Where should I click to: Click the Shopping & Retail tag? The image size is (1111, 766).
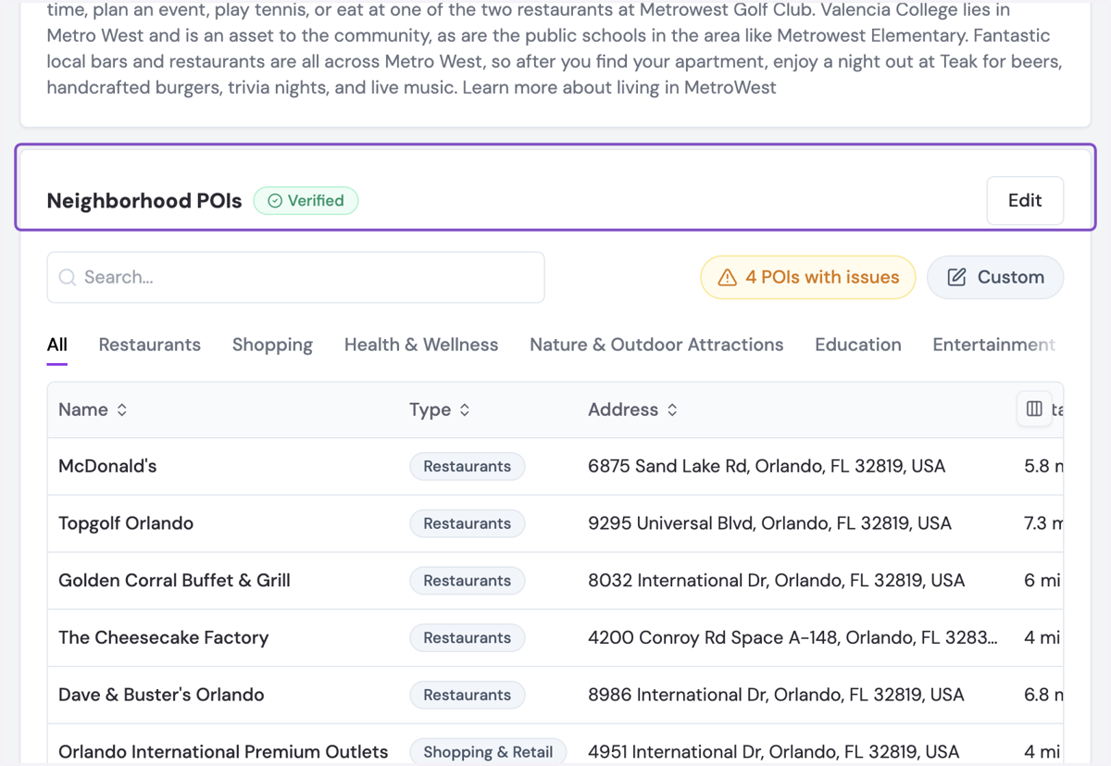(488, 752)
